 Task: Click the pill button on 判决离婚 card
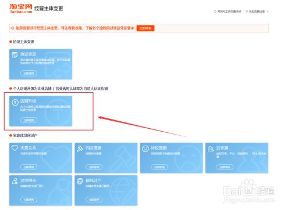pos(94,167)
